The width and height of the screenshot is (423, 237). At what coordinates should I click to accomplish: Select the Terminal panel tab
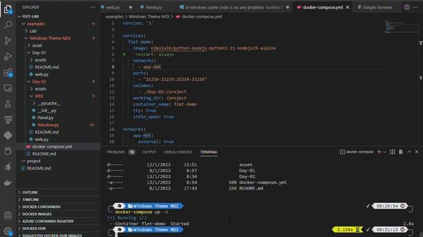coord(209,152)
